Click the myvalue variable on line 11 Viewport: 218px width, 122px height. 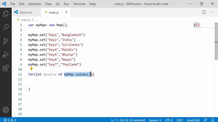tap(50, 75)
